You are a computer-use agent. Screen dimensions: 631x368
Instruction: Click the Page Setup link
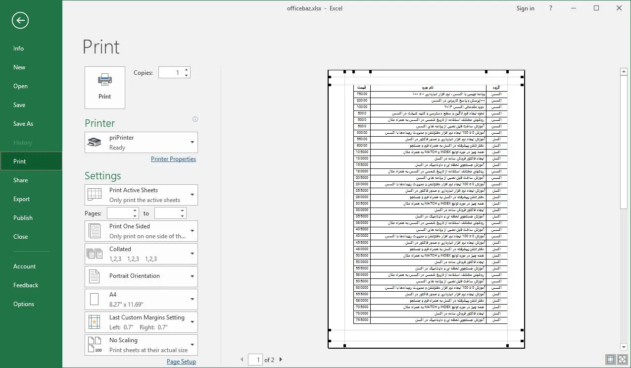coord(181,362)
